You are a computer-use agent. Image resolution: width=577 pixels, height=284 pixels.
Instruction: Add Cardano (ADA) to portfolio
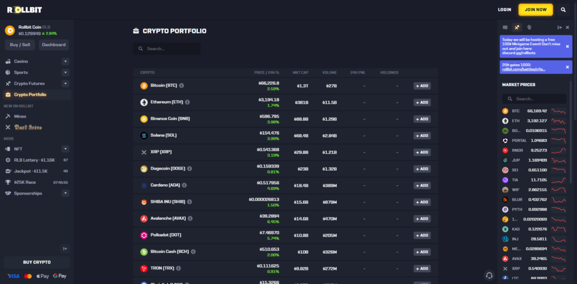pos(422,185)
